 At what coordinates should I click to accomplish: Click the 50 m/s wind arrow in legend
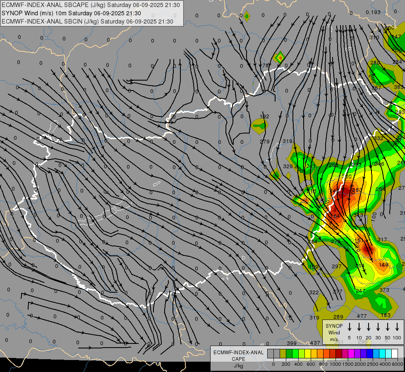click(388, 327)
